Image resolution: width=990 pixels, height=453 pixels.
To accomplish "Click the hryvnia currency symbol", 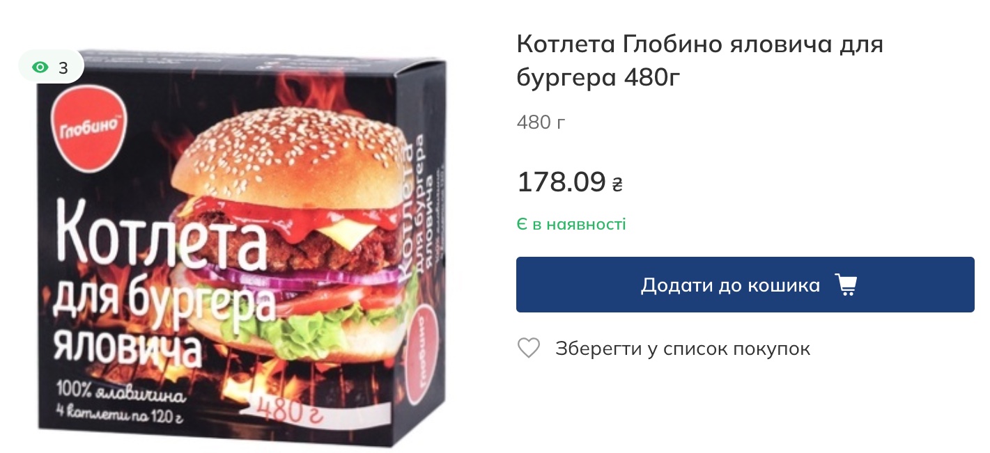I will [617, 185].
